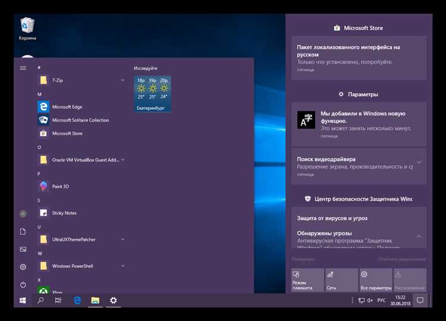Click the network icon in system tray
This screenshot has height=321, width=446.
(x=361, y=300)
